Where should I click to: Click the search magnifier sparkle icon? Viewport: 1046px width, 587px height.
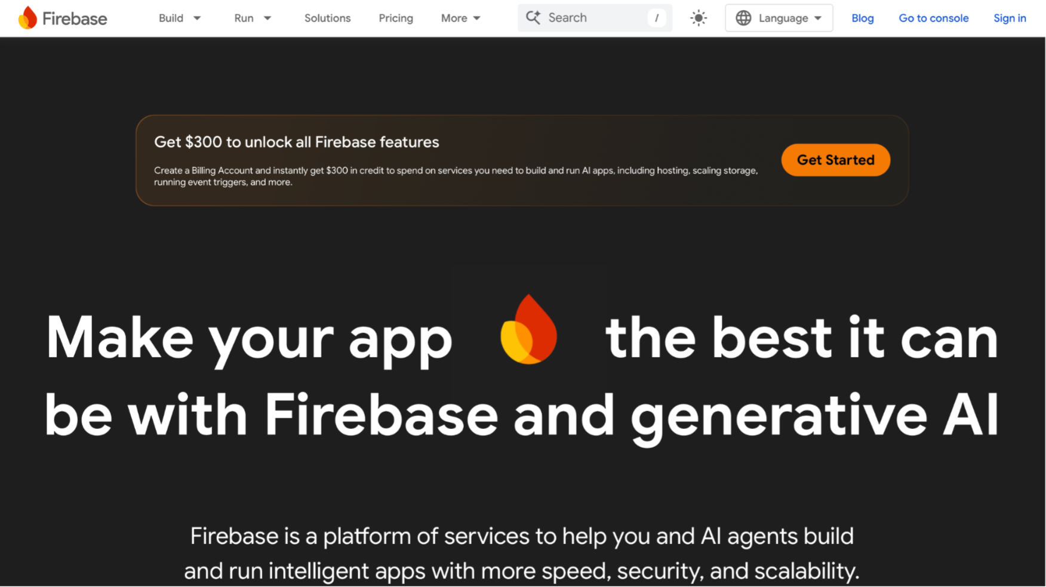(533, 18)
